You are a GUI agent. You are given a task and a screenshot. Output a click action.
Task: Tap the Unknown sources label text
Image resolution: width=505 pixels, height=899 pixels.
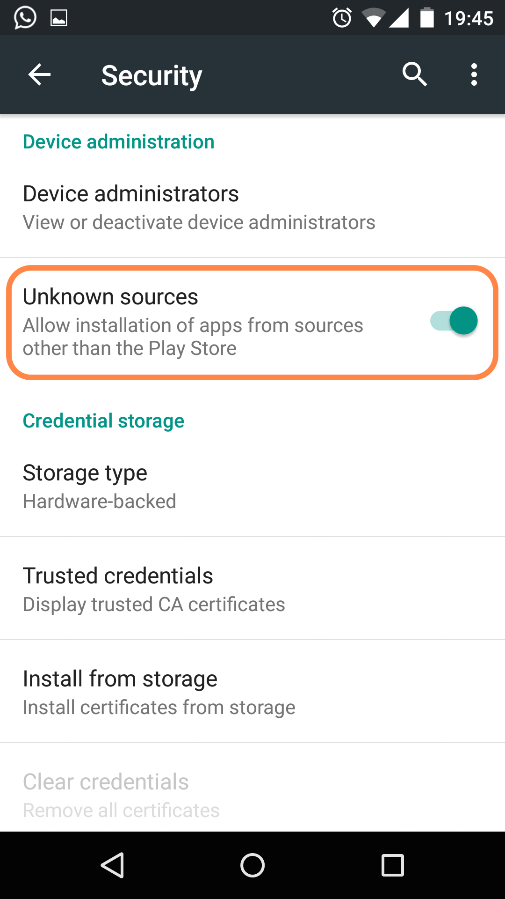(x=111, y=297)
